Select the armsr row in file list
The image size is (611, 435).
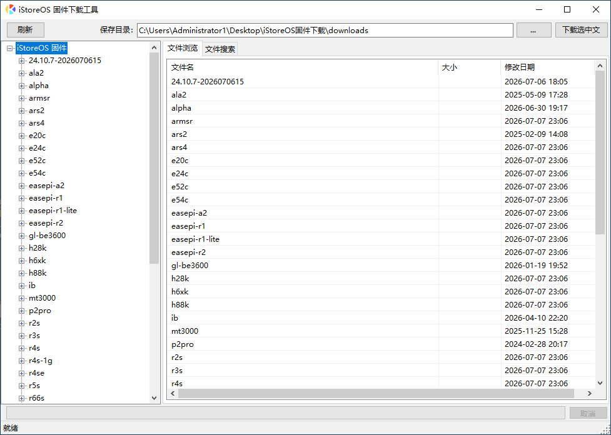381,121
